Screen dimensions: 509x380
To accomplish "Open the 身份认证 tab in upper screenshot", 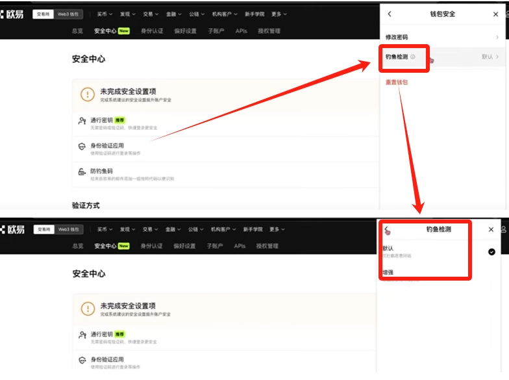I will point(152,31).
